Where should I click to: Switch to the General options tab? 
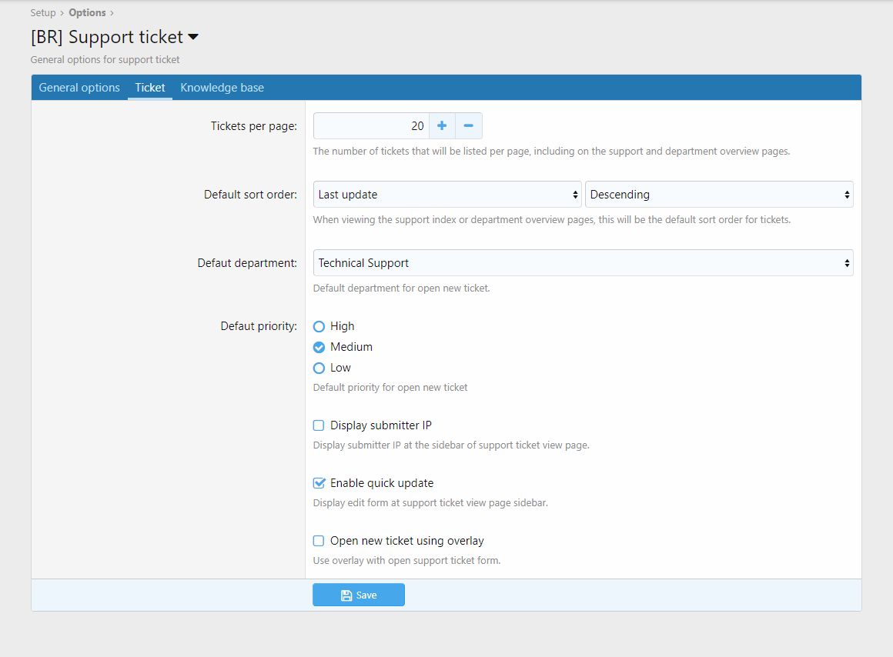click(79, 88)
